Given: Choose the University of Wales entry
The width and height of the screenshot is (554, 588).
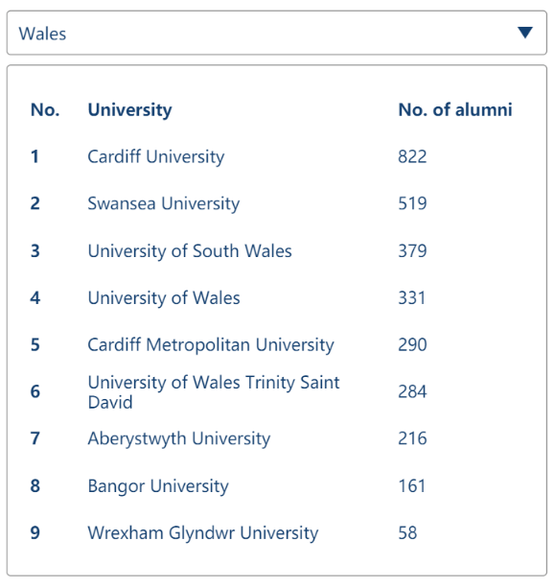Looking at the screenshot, I should [164, 298].
